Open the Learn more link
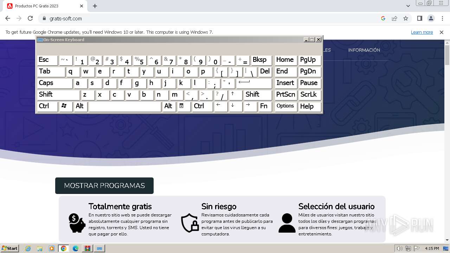 click(x=422, y=32)
